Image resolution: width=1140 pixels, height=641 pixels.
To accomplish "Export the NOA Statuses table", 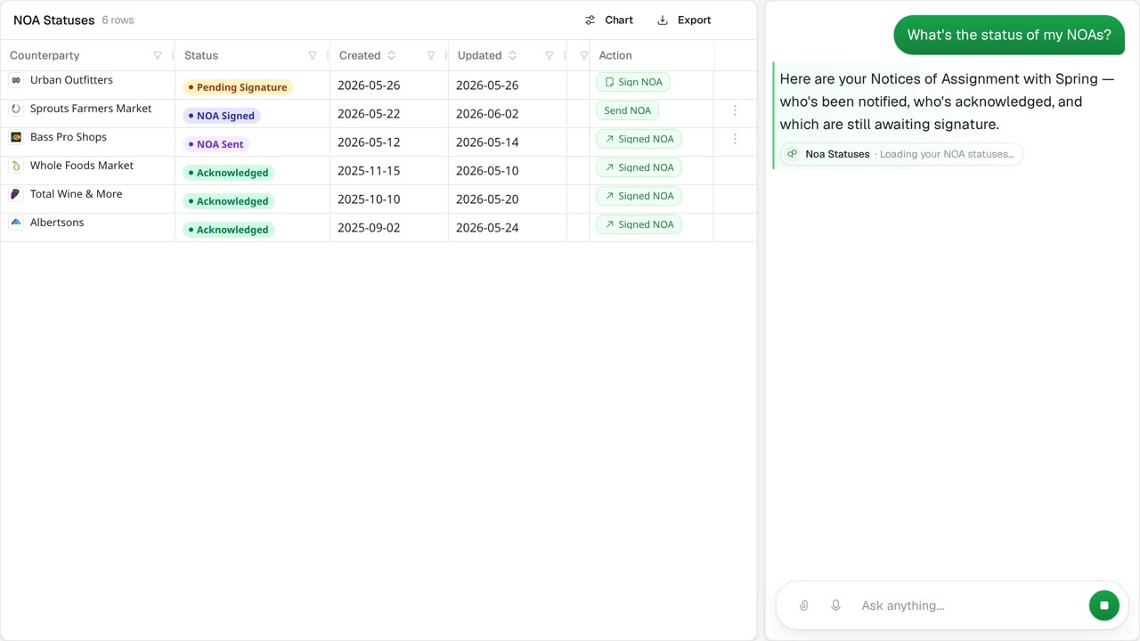I will tap(684, 20).
